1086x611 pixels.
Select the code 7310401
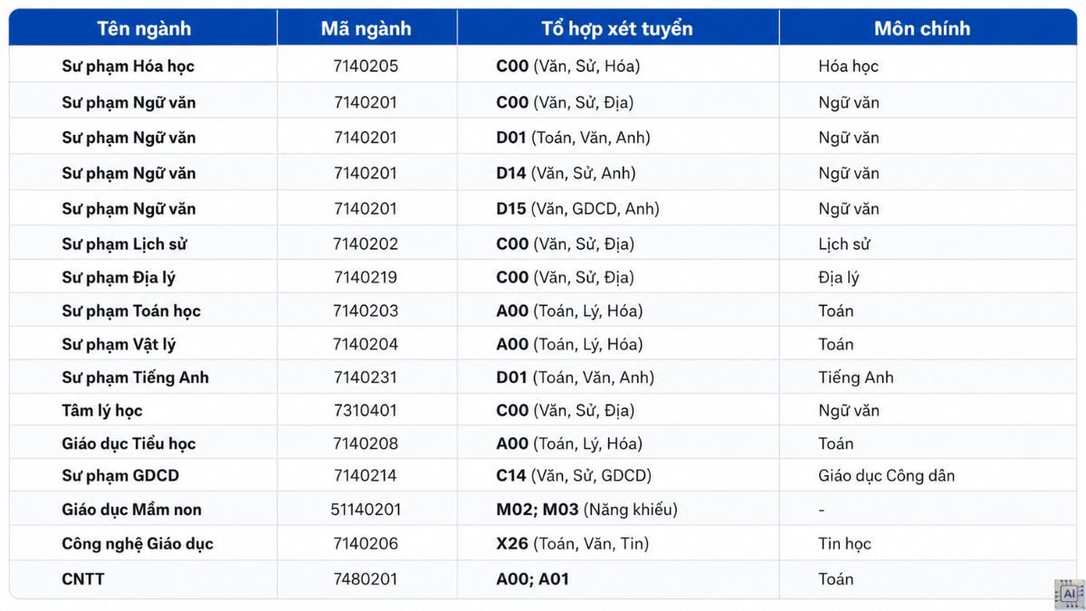click(x=366, y=410)
